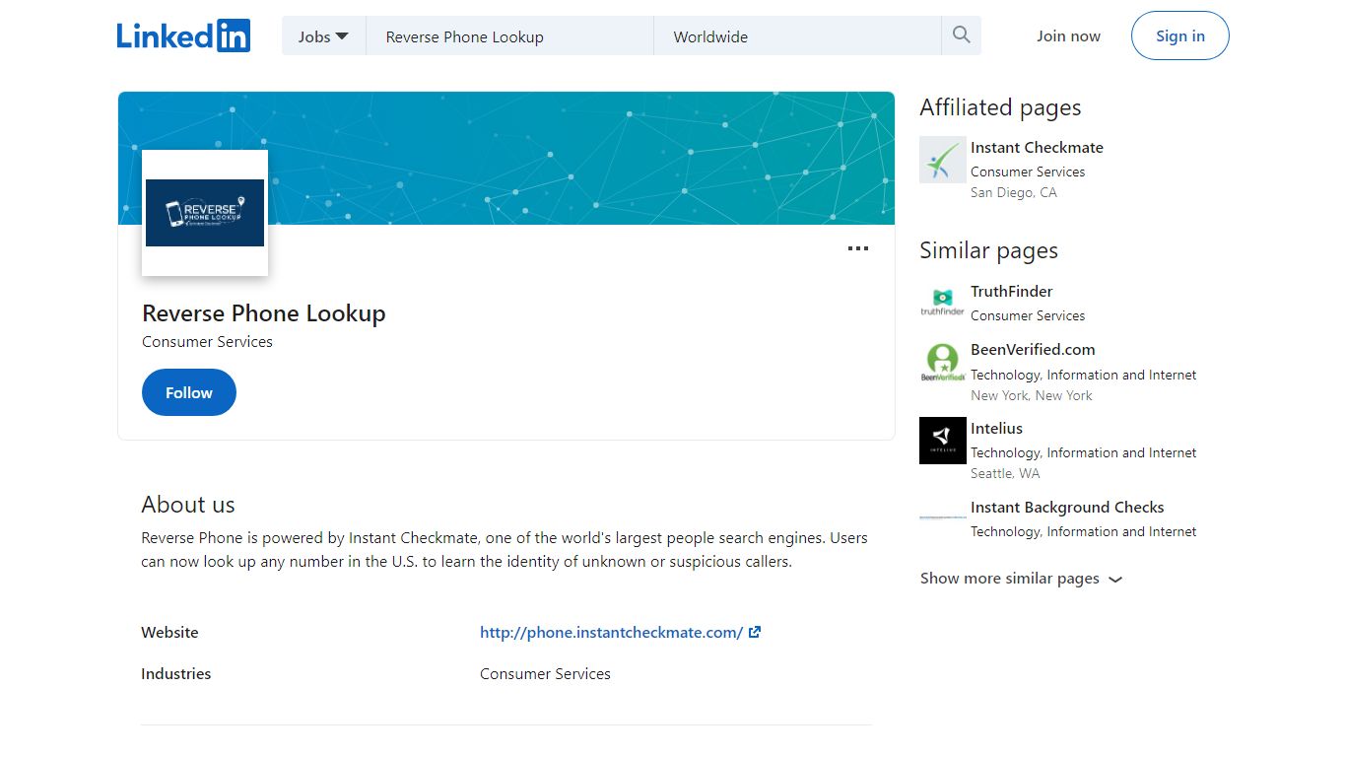Click the Similar pages heading
Image resolution: width=1346 pixels, height=757 pixels.
(x=988, y=251)
